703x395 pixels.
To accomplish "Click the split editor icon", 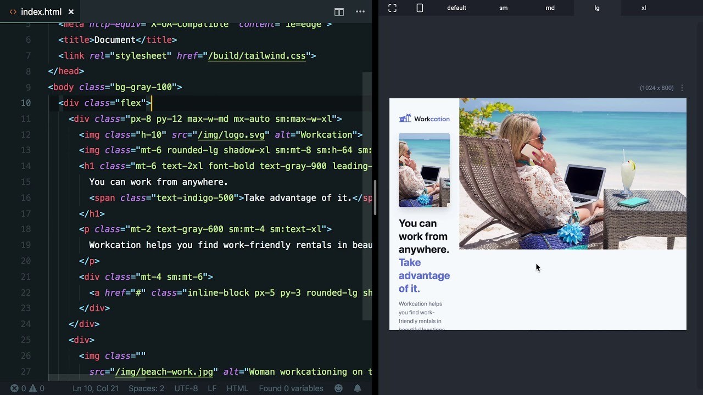I will (x=339, y=12).
